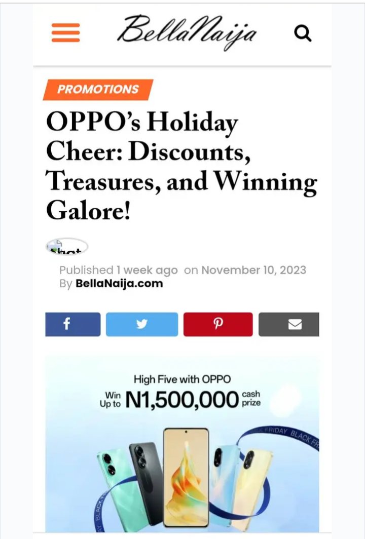
Task: Click the center gold OPPO phone image
Action: tap(186, 478)
